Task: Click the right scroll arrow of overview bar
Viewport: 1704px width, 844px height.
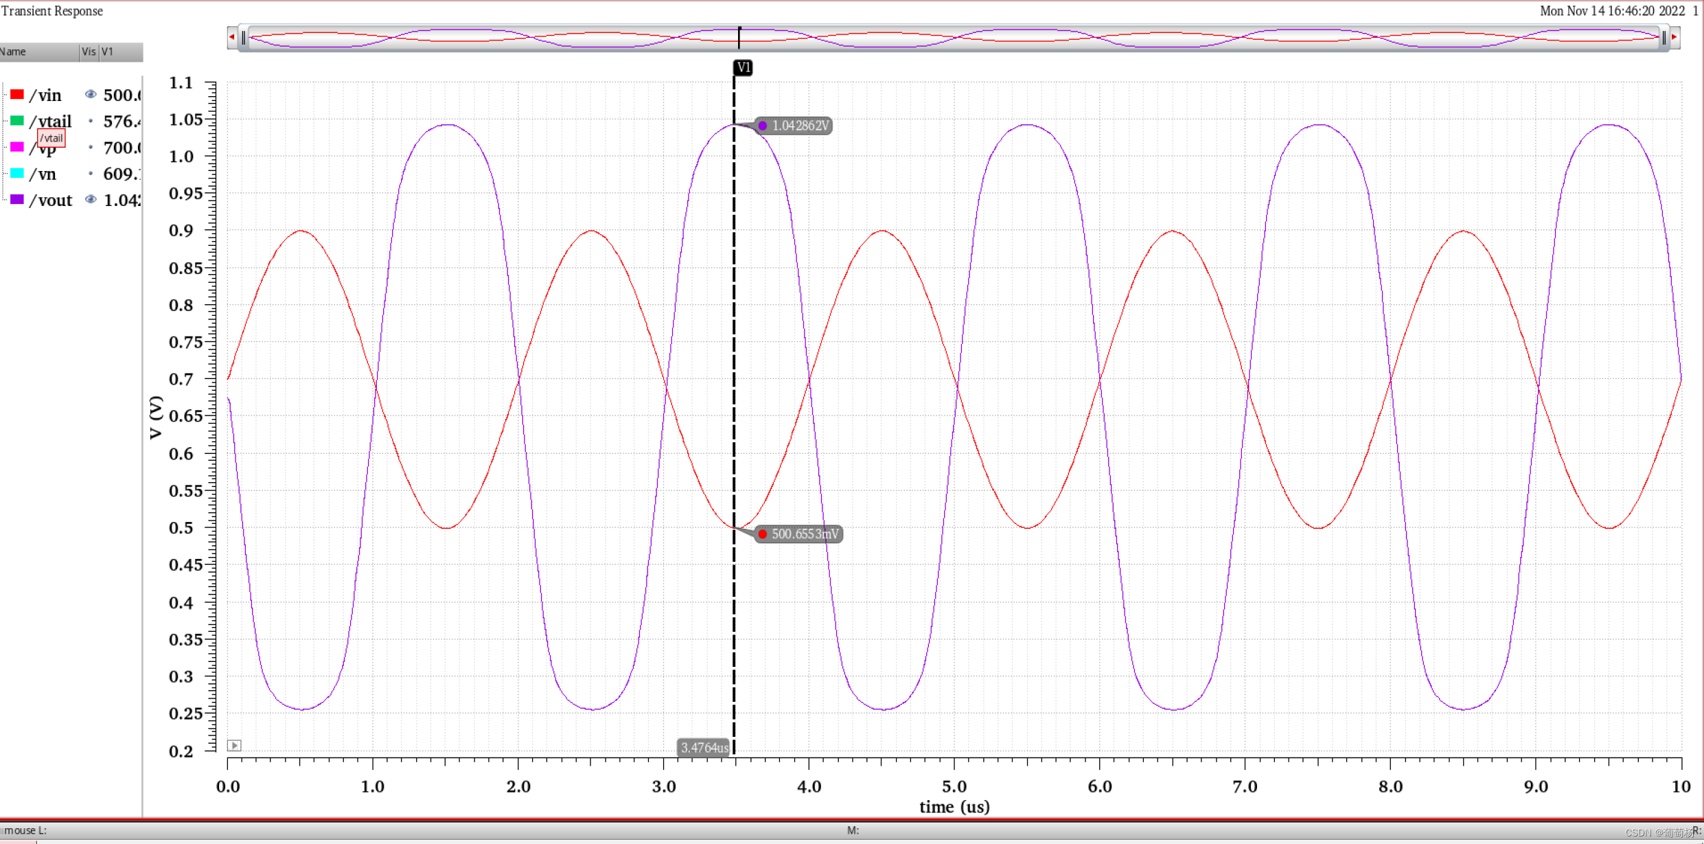Action: 1674,37
